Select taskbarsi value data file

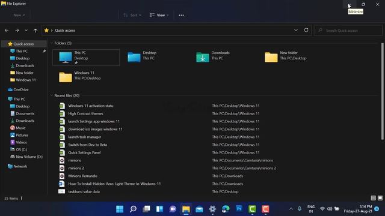(84, 192)
